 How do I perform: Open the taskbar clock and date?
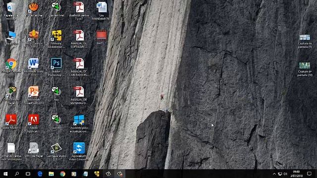point(296,174)
